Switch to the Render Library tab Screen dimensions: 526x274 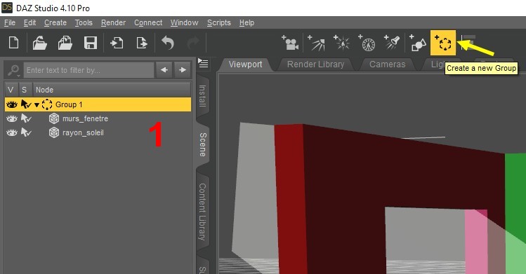click(315, 64)
